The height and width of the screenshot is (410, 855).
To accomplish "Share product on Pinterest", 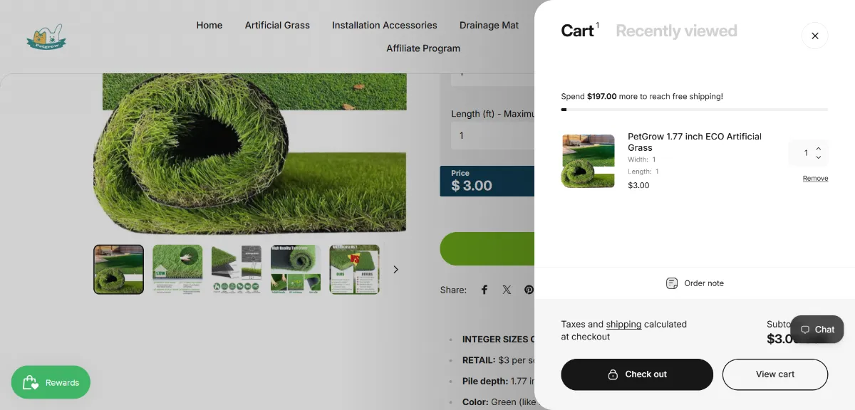I will (x=529, y=290).
